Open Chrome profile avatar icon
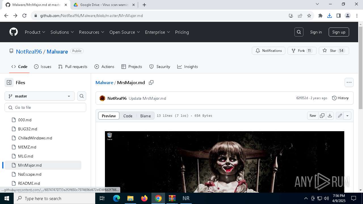The width and height of the screenshot is (363, 204). (x=348, y=16)
